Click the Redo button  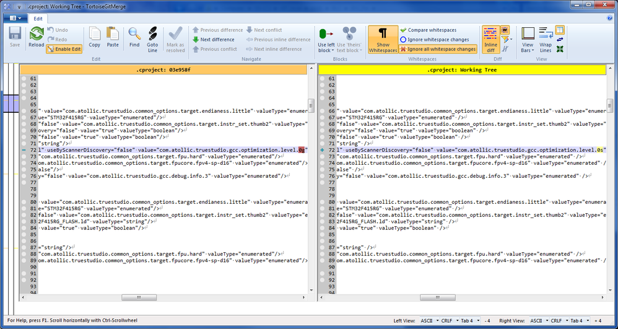pyautogui.click(x=58, y=40)
